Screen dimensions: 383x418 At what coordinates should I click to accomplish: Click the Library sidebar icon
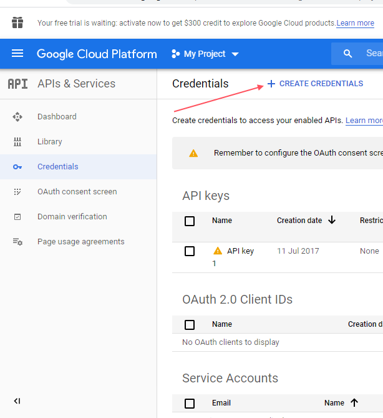click(17, 142)
